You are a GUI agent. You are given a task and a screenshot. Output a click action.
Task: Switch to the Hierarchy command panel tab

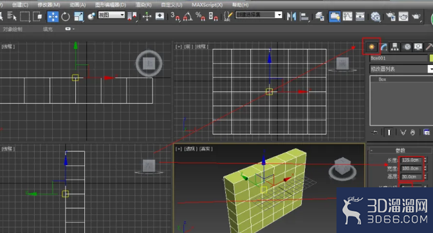point(395,47)
